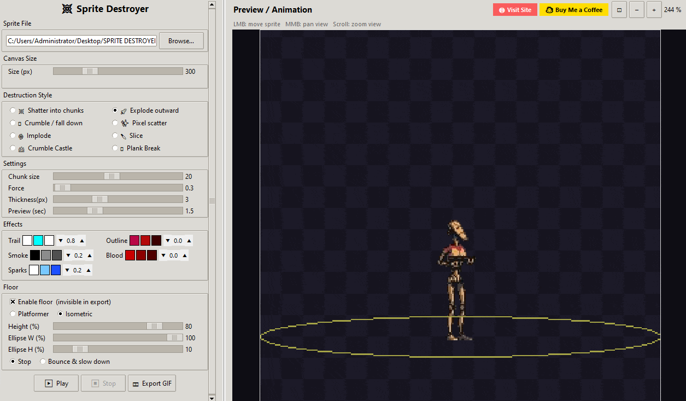Increase Trail value with up arrow
The image size is (686, 401).
pos(82,241)
